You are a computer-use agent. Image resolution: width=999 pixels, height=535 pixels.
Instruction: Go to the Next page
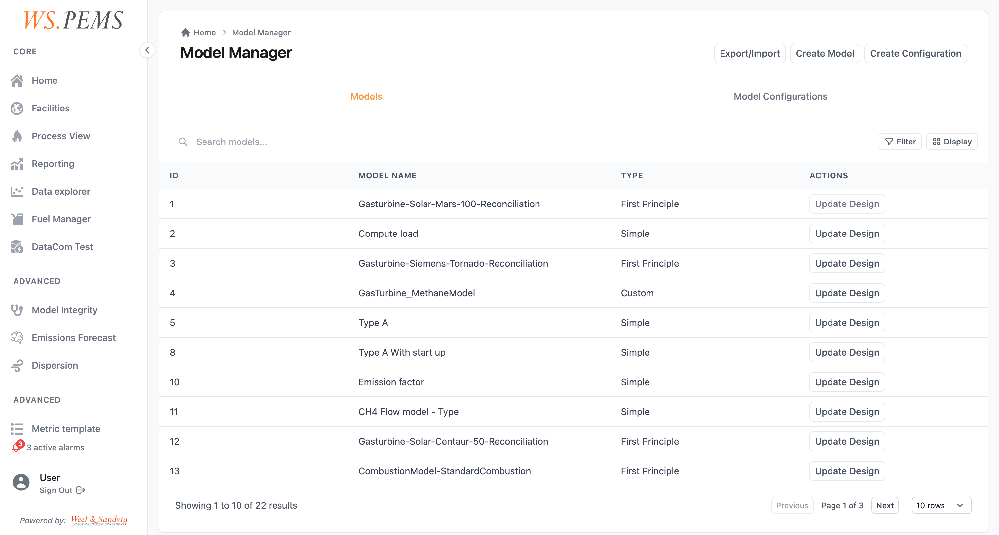pos(885,505)
